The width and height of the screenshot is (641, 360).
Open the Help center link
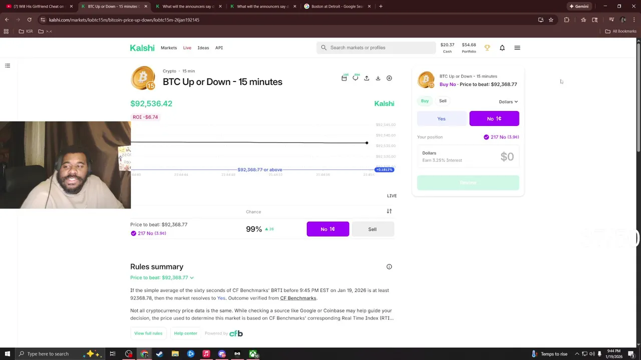tap(185, 333)
